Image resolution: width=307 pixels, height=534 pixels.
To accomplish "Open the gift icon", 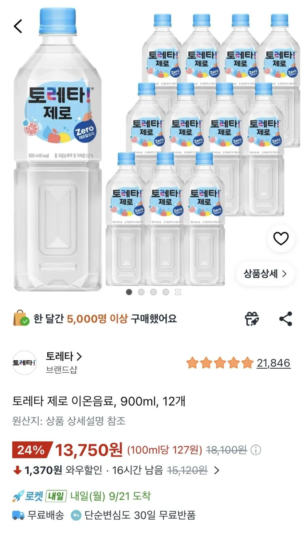I will 252,319.
